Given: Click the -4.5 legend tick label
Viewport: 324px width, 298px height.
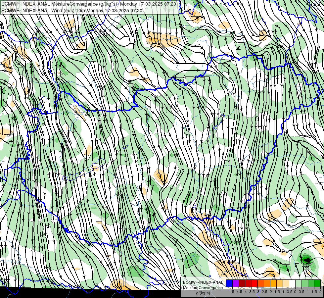Looking at the screenshot, I should (x=239, y=292).
